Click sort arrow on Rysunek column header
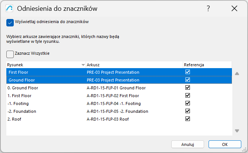This screenshot has height=153, width=248. [83, 65]
